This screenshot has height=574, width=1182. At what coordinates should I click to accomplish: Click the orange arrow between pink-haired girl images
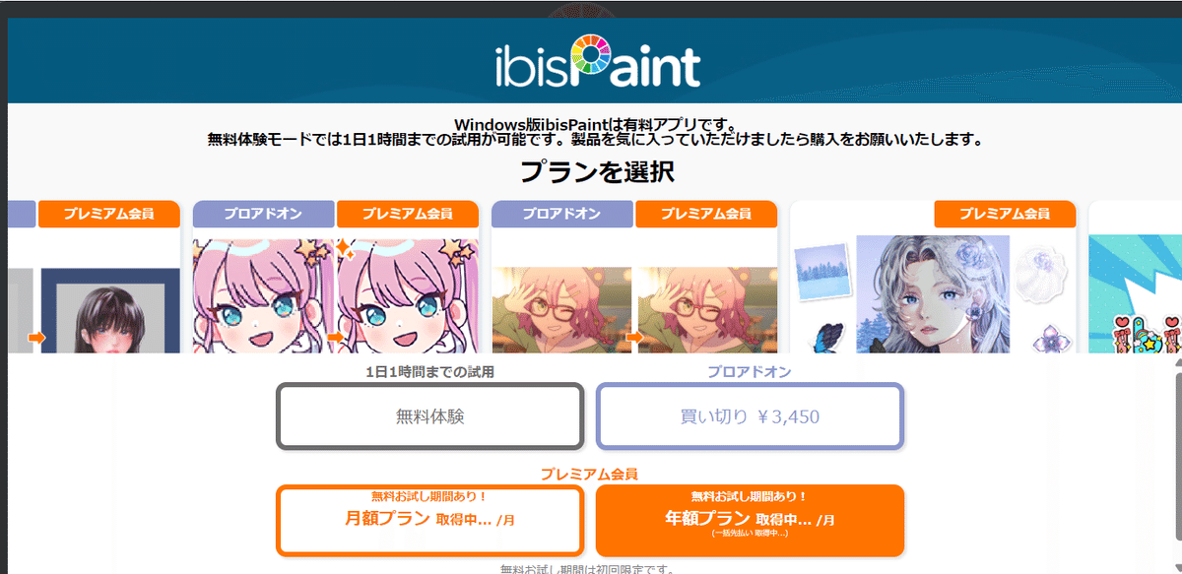pyautogui.click(x=336, y=338)
